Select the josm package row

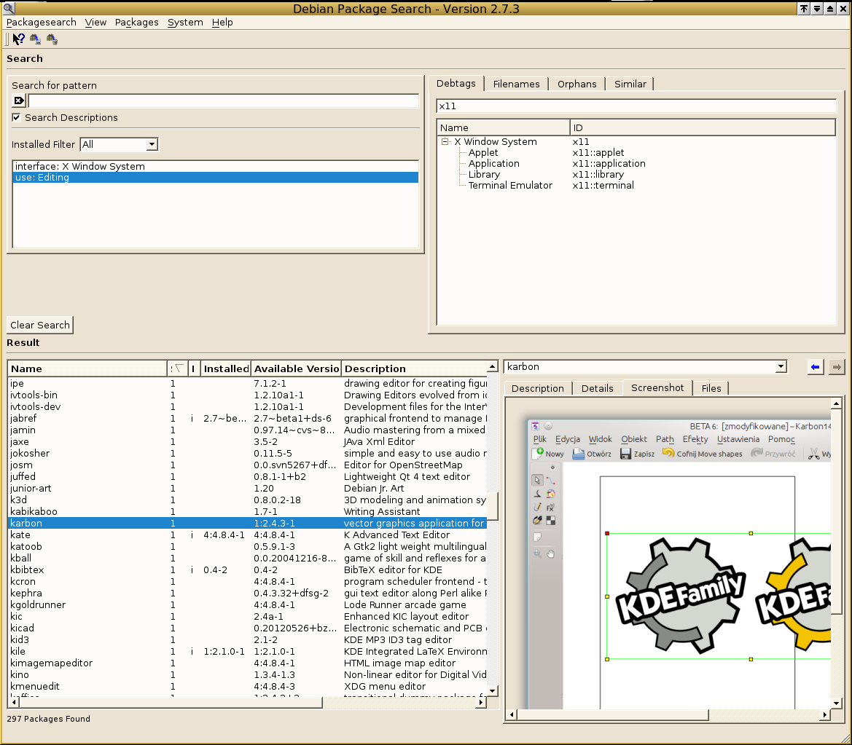(248, 465)
